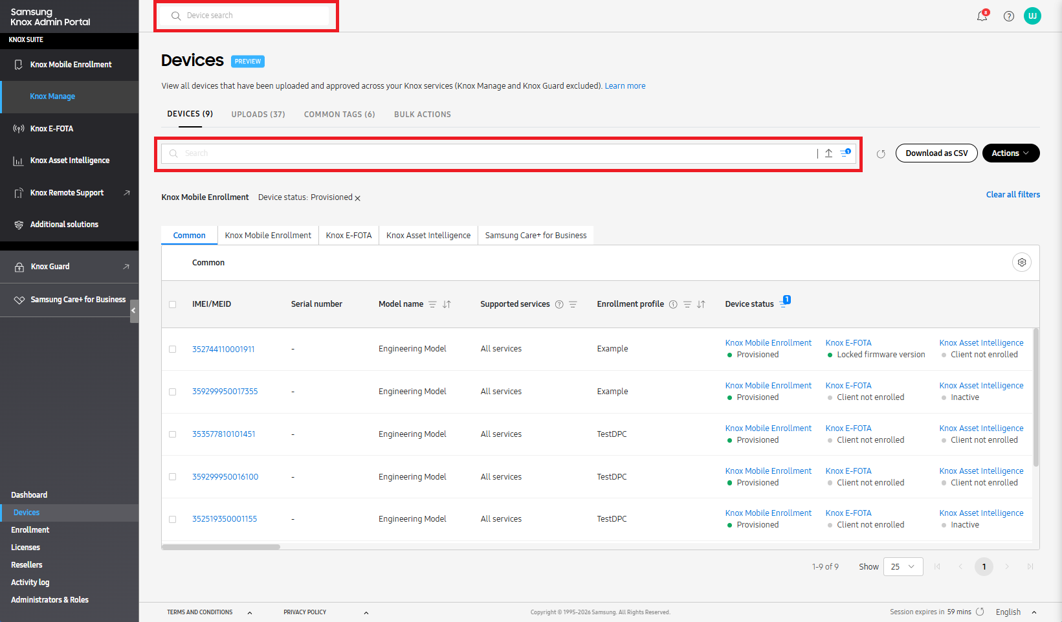
Task: Click the UJ profile avatar
Action: coord(1033,16)
